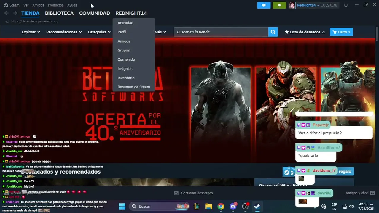Click the wishlist star icon
Image resolution: width=379 pixels, height=213 pixels.
tap(287, 32)
